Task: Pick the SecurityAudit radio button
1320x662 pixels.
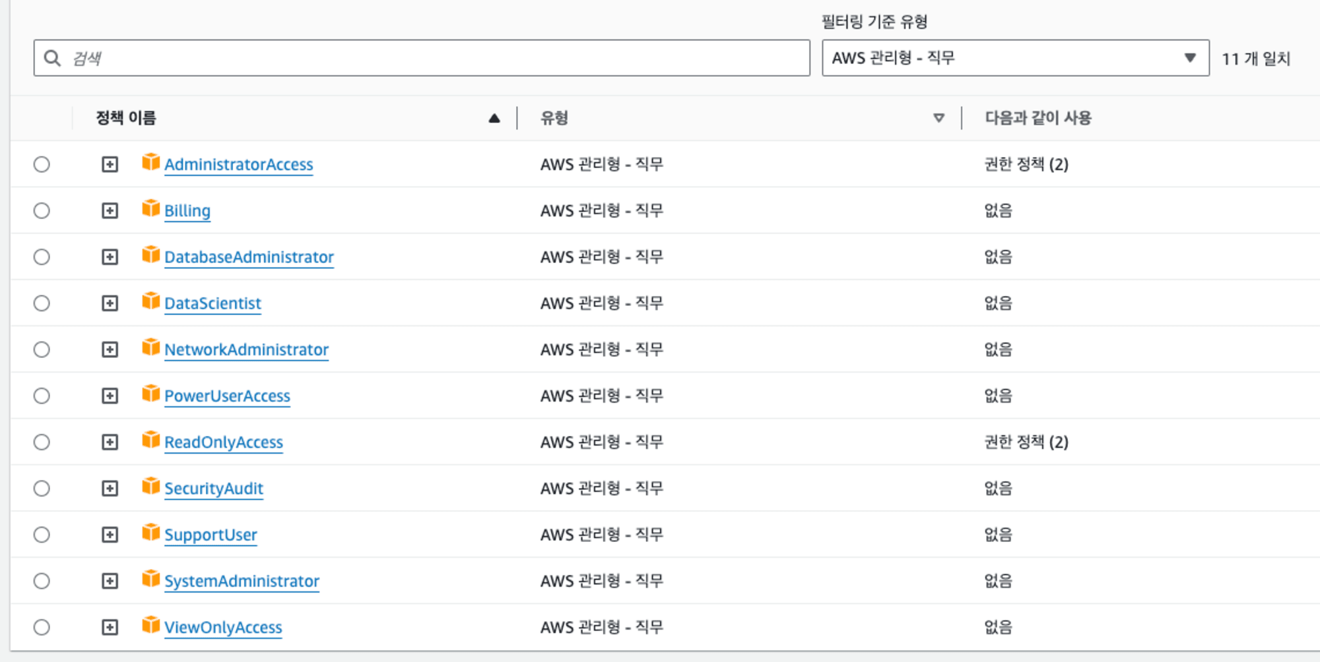Action: (42, 489)
